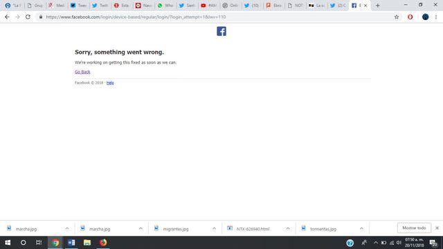Image resolution: width=443 pixels, height=249 pixels.
Task: Bookmark this page with the star icon
Action: pos(397,17)
